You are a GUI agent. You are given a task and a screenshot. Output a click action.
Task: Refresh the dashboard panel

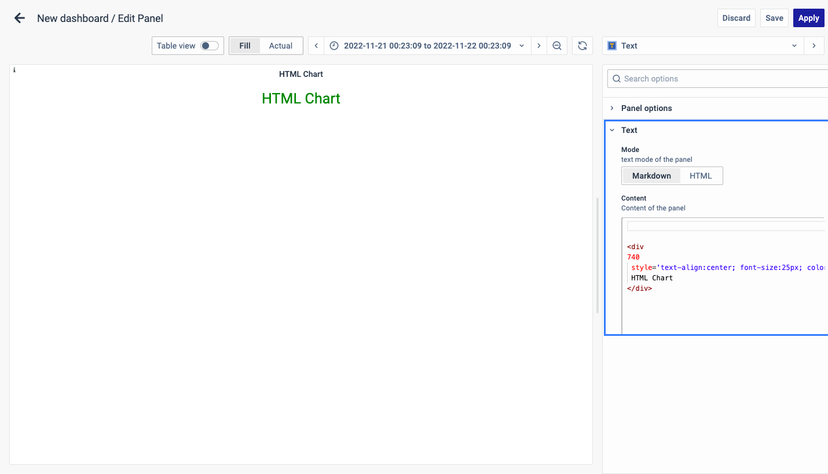582,46
